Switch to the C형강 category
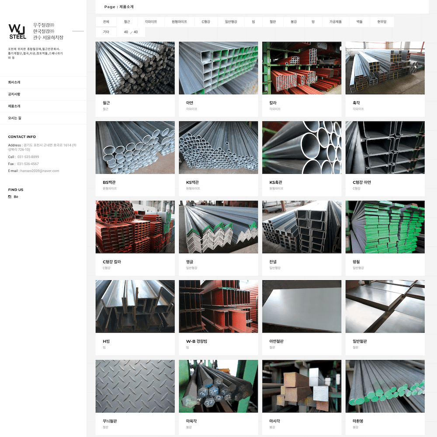This screenshot has width=437, height=437. 206,22
